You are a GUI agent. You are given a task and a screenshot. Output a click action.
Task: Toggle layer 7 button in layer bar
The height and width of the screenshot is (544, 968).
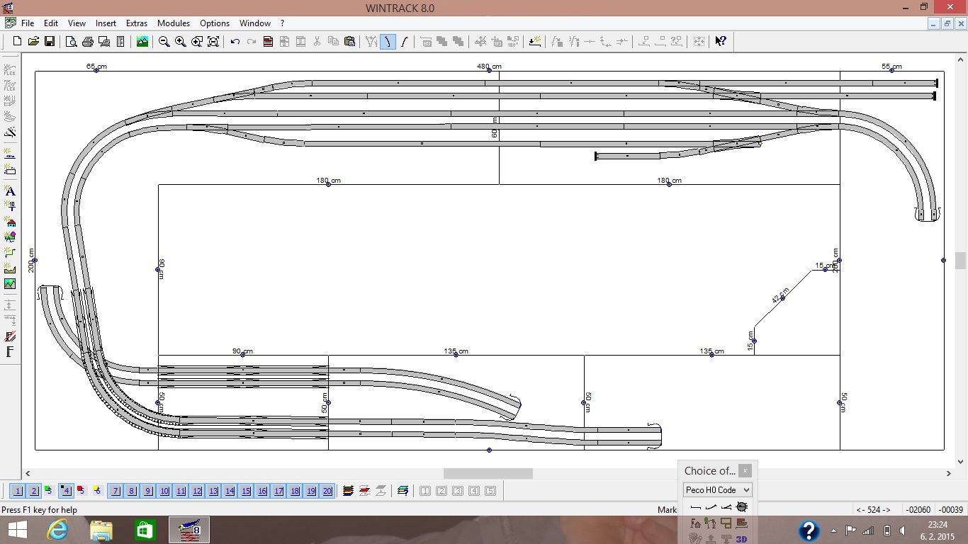click(116, 491)
